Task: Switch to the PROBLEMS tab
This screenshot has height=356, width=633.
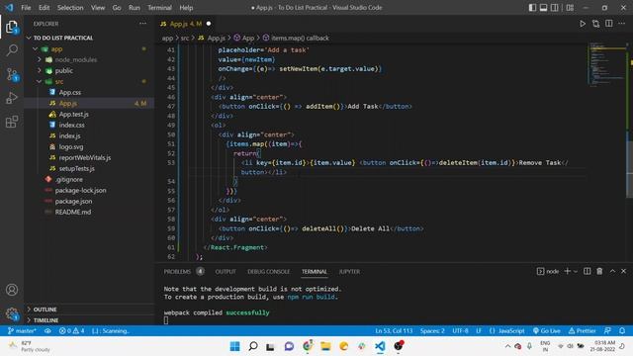Action: click(177, 272)
